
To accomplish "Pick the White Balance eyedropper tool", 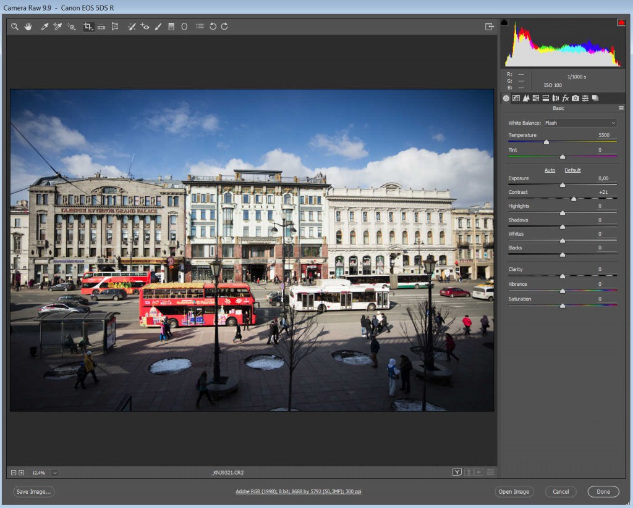I will [x=45, y=27].
